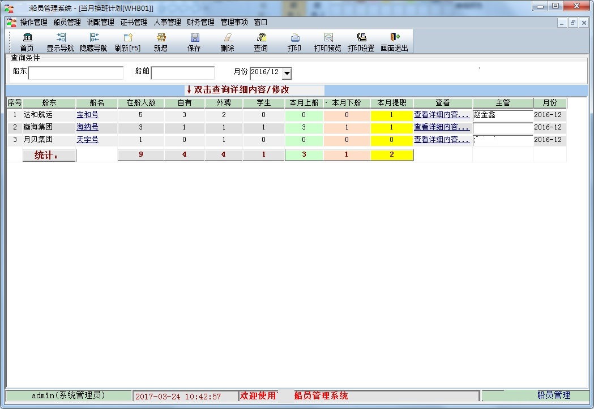The width and height of the screenshot is (594, 409).
Task: Open the 船员管理 menu
Action: point(67,22)
